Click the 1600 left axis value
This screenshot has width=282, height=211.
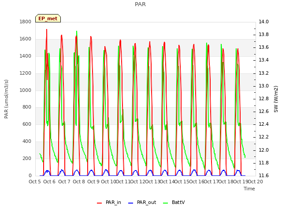26,39
